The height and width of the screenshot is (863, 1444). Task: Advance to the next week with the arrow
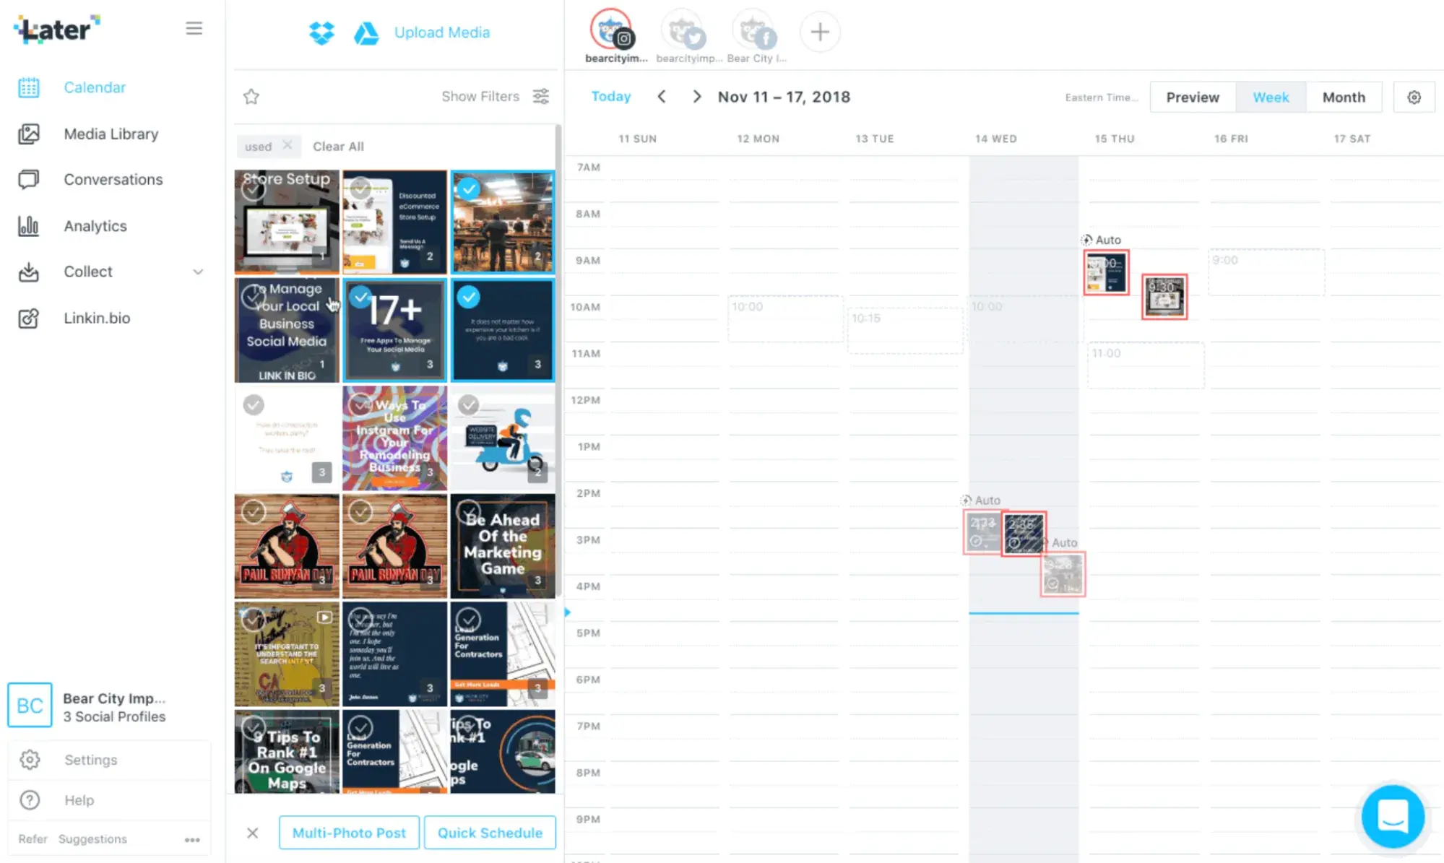tap(696, 96)
